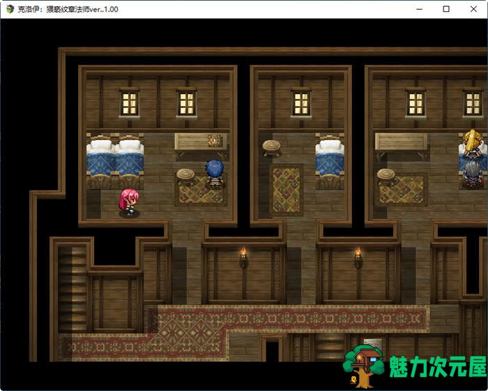
Task: Click the blonde character by the right-room bed
Action: (473, 142)
